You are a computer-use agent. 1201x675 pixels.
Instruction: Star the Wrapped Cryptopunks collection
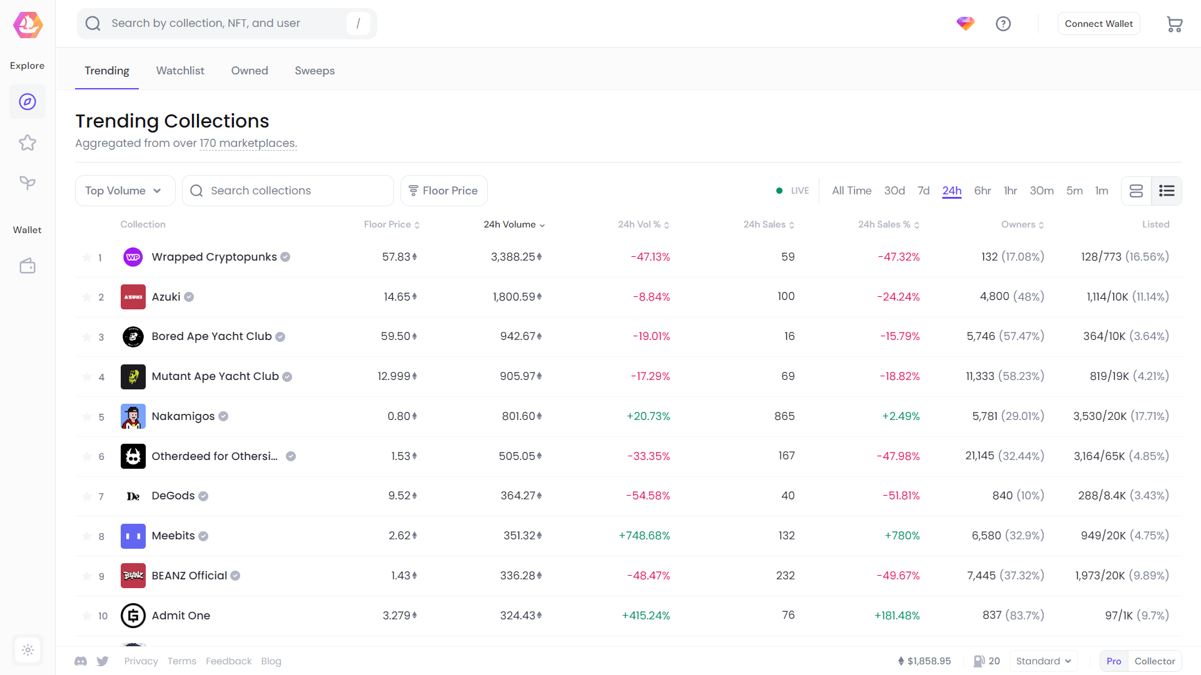tap(87, 257)
